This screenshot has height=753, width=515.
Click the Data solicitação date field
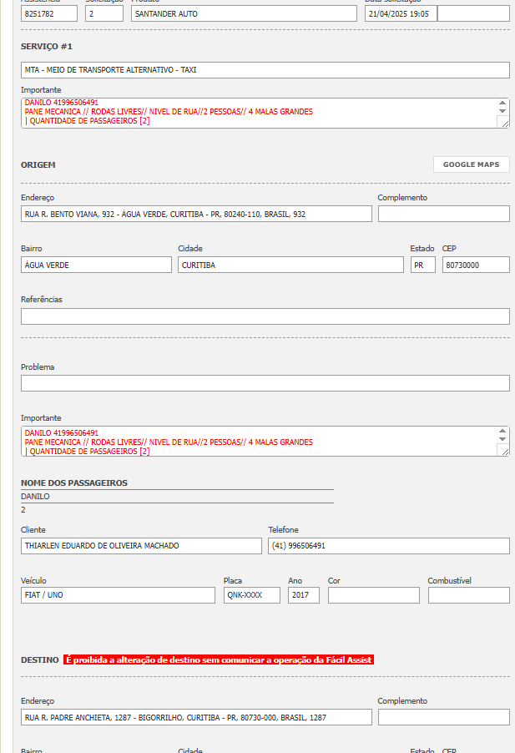pyautogui.click(x=400, y=14)
